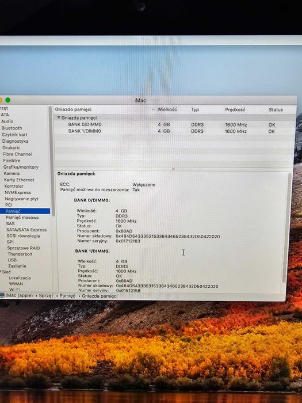Select Kontroler in the sidebar
The height and width of the screenshot is (403, 302).
click(14, 186)
